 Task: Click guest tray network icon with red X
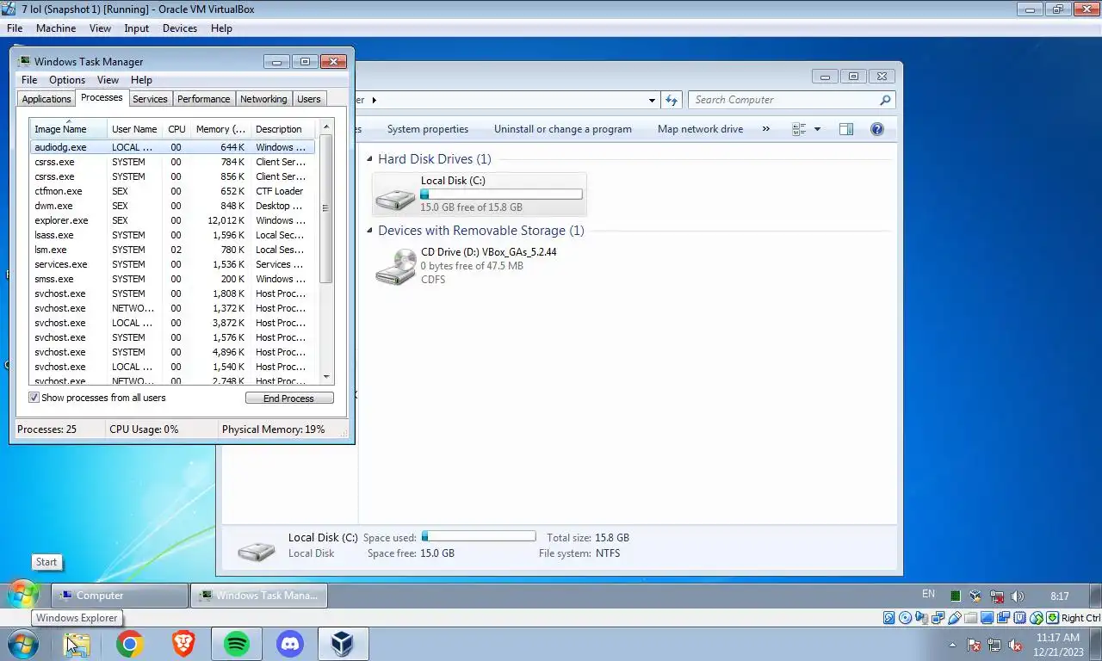click(997, 596)
